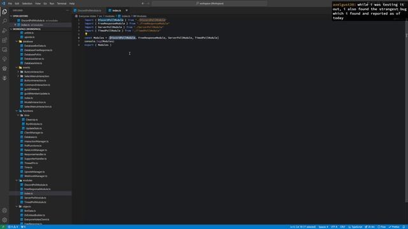408x229 pixels.
Task: Open RateLimitManager.ts file
Action: pyautogui.click(x=36, y=150)
